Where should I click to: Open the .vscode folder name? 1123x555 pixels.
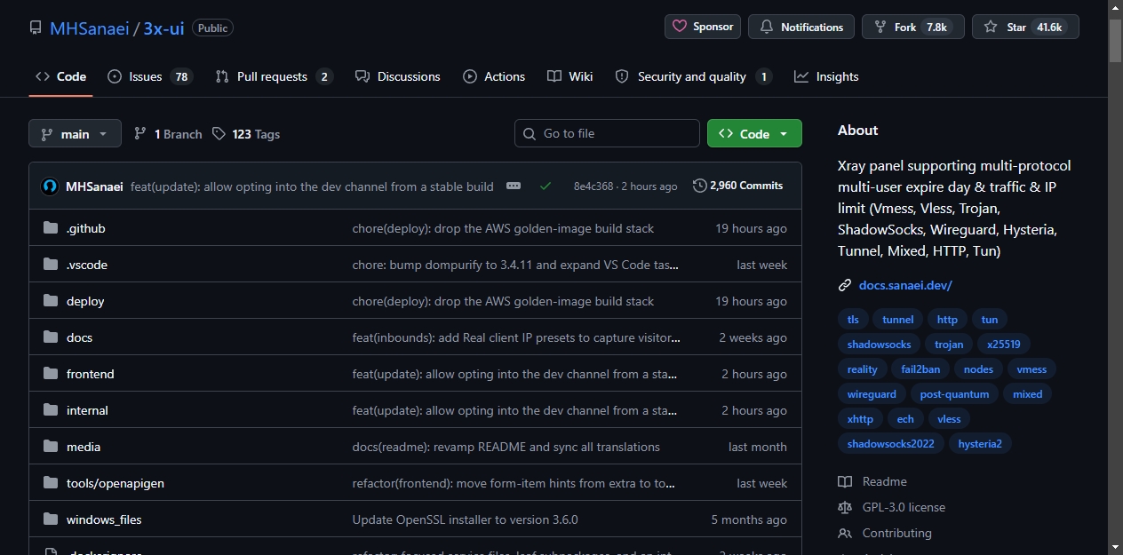87,265
